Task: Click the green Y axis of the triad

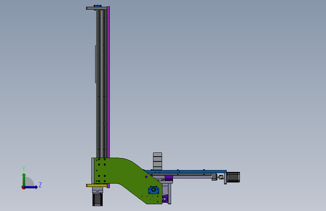Action: click(x=24, y=180)
